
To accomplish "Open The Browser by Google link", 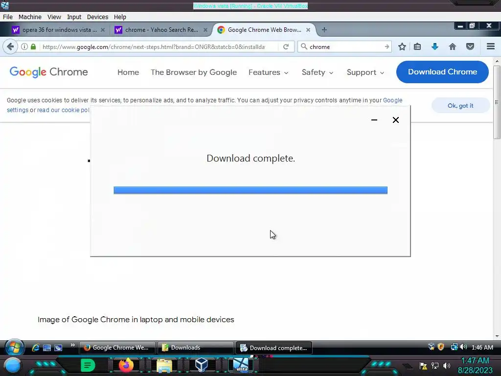I will (x=194, y=72).
